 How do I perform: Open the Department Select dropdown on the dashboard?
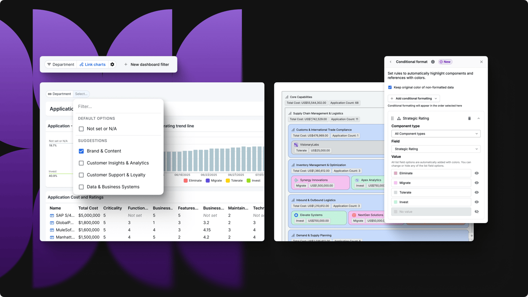coord(81,93)
